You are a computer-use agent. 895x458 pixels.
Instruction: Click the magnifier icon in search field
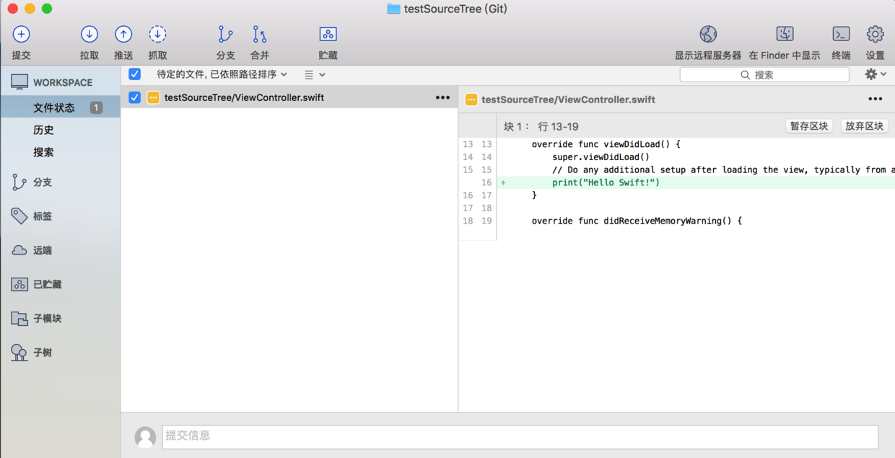[x=746, y=75]
